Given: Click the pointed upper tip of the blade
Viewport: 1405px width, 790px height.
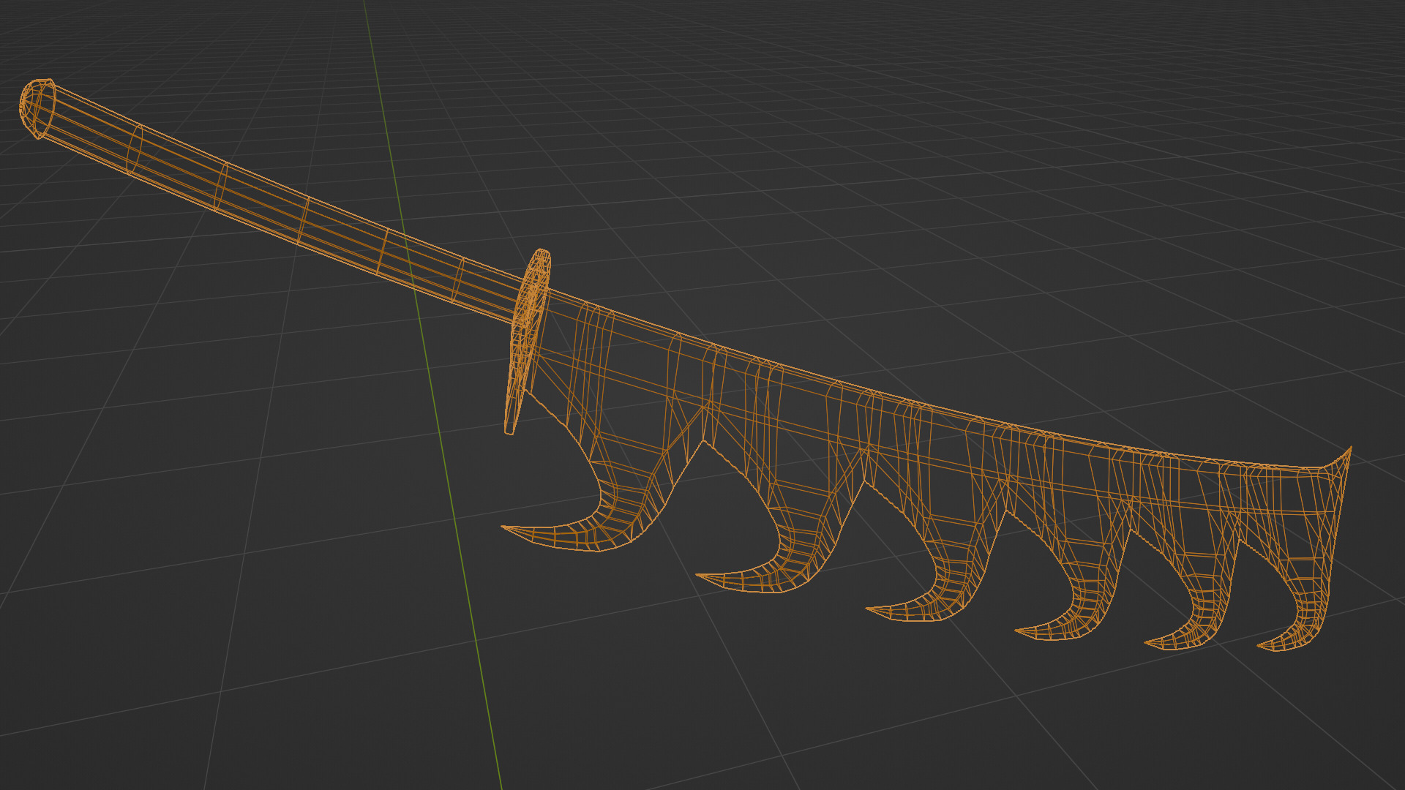Looking at the screenshot, I should point(1349,448).
